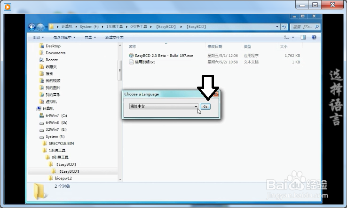The height and width of the screenshot is (208, 347).
Task: Select Recent in navigation tree
Action: click(x=52, y=60)
